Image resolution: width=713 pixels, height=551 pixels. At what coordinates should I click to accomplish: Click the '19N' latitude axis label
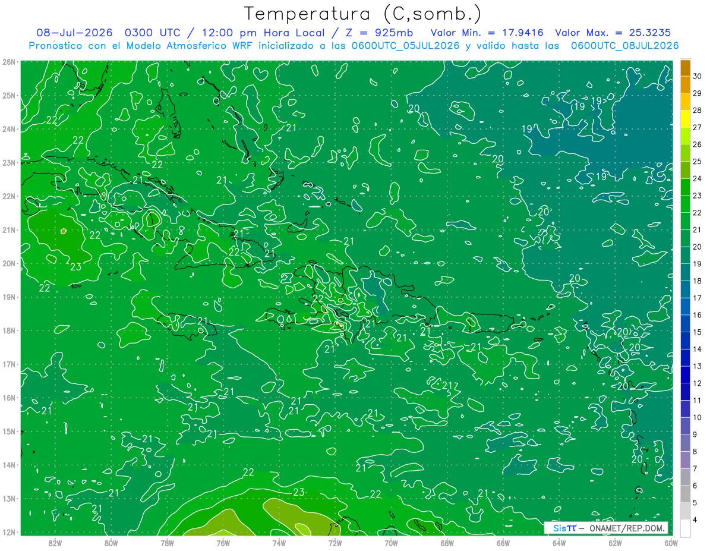pyautogui.click(x=9, y=297)
